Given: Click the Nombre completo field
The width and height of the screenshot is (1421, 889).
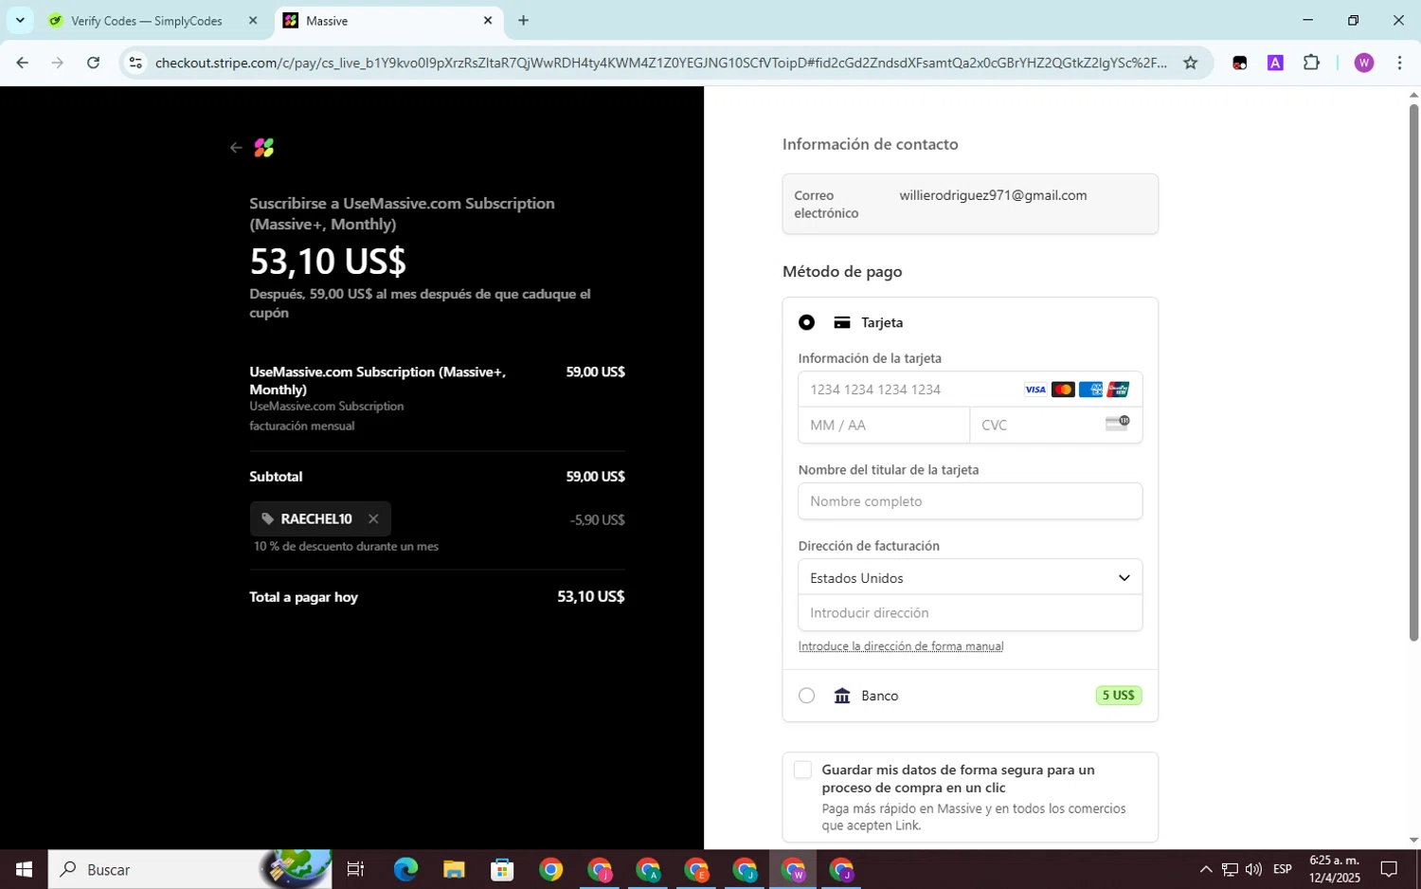Looking at the screenshot, I should pos(970,501).
